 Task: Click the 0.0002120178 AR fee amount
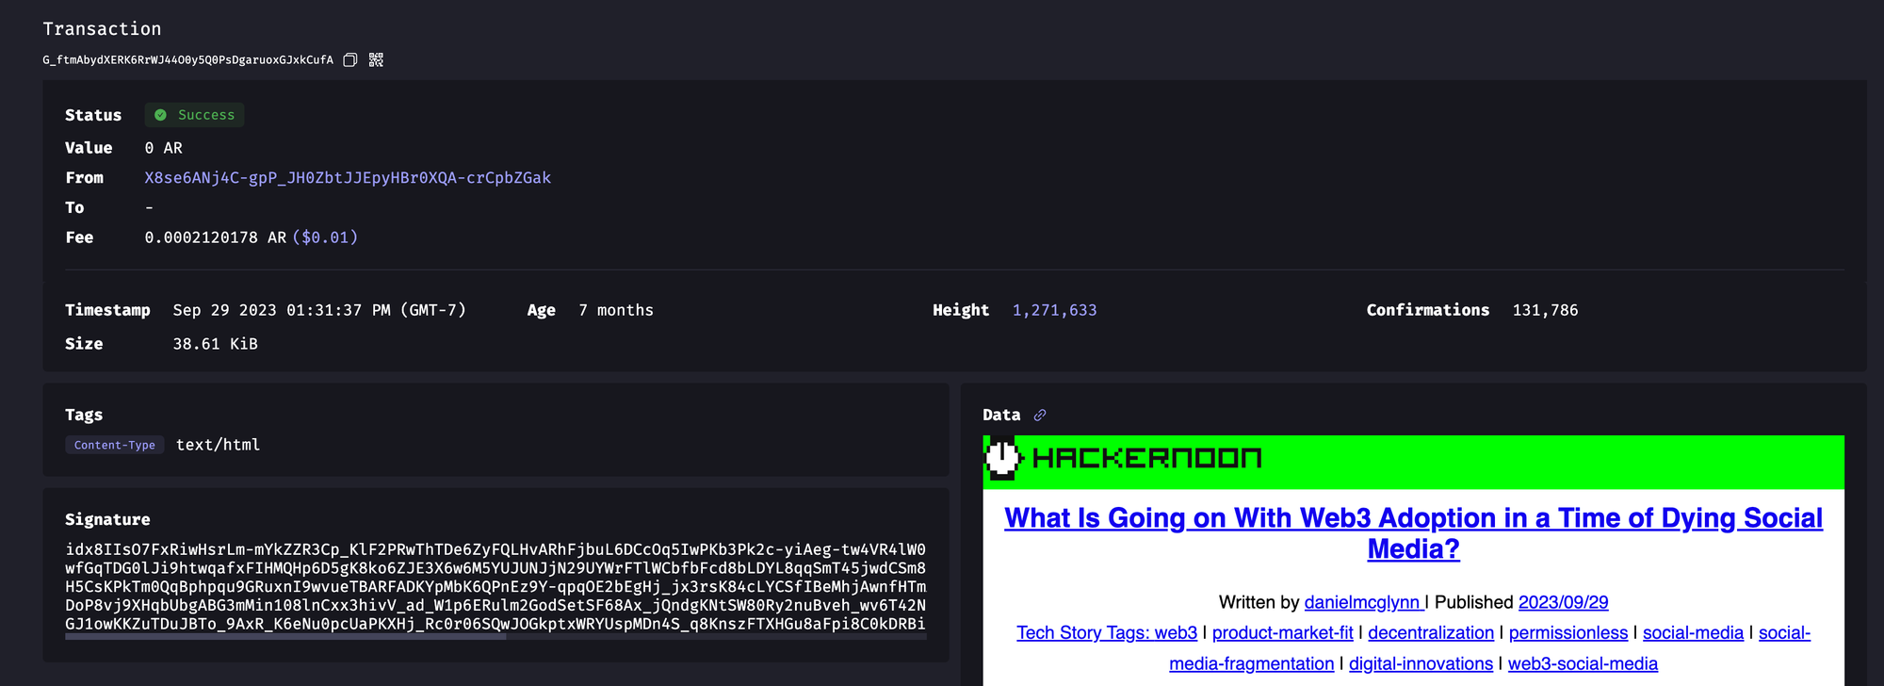tap(216, 237)
